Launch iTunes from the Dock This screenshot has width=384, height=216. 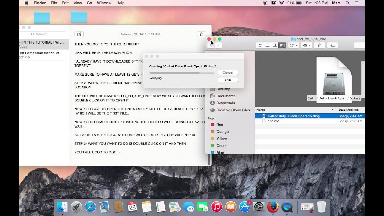click(217, 207)
